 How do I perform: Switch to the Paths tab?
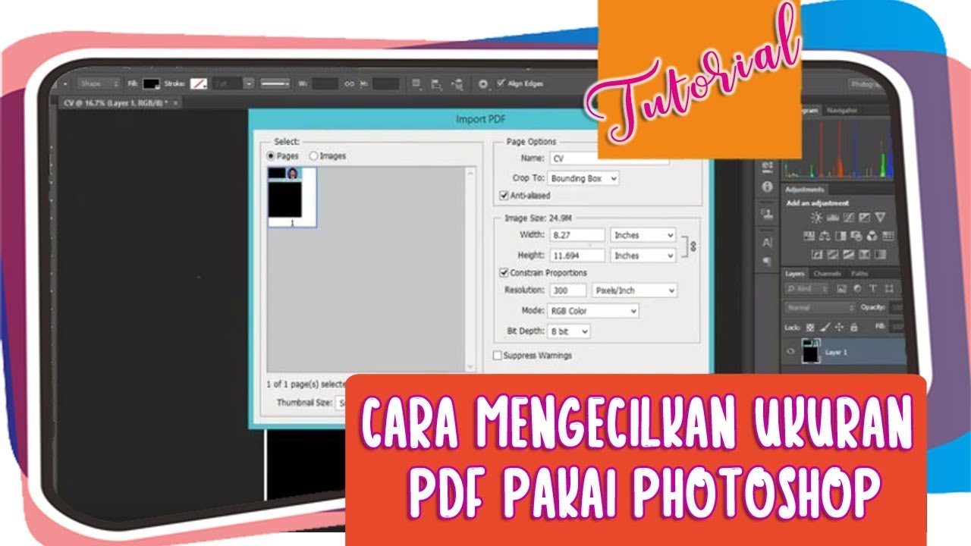859,273
